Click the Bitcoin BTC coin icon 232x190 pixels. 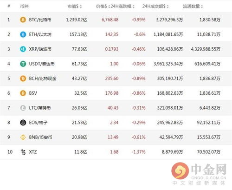click(23, 20)
